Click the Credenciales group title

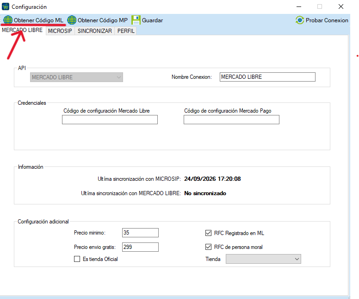click(x=32, y=103)
